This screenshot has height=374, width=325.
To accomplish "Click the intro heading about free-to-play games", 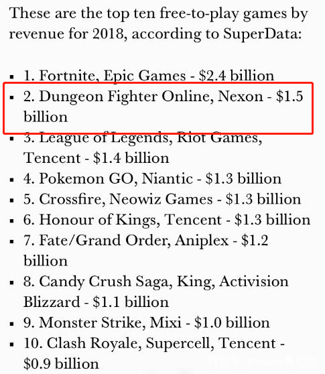I will pos(159,24).
